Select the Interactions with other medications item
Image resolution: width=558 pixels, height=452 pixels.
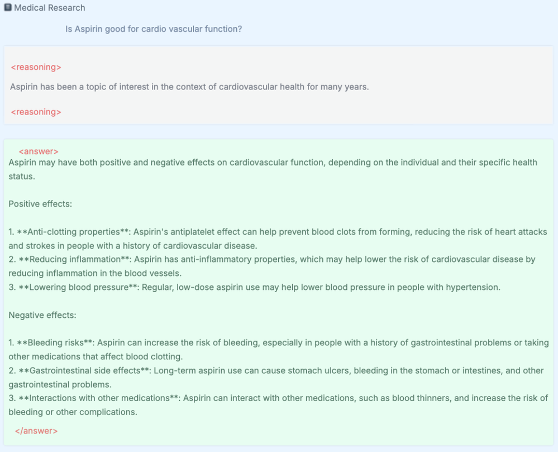click(278, 405)
